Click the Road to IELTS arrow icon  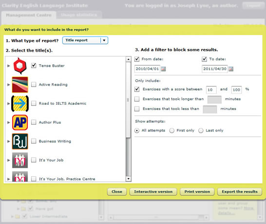click(x=20, y=103)
